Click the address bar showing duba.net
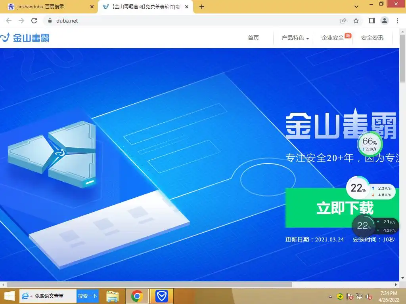Screen dimensions: 406x304 pyautogui.click(x=192, y=21)
